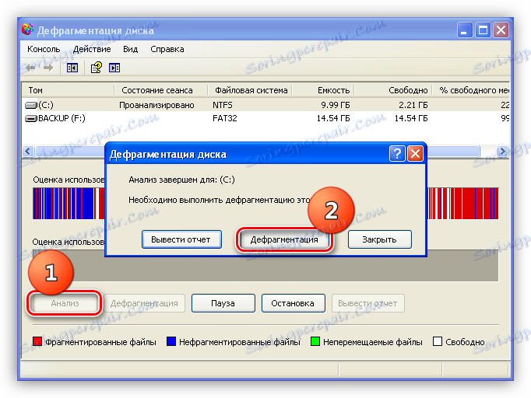Screen dimensions: 531x398
Task: Open the Действие menu
Action: click(x=92, y=50)
